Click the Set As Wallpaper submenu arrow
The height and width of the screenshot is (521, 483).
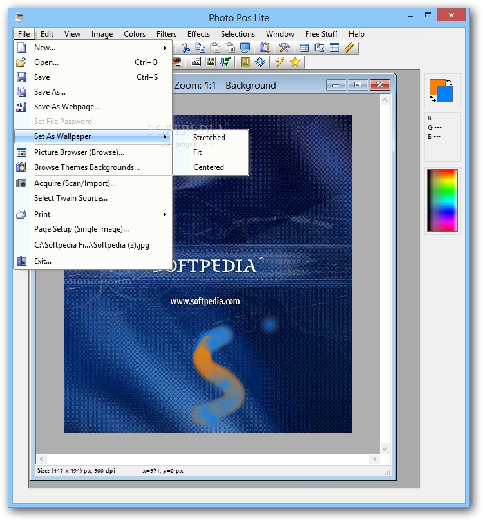pos(165,136)
